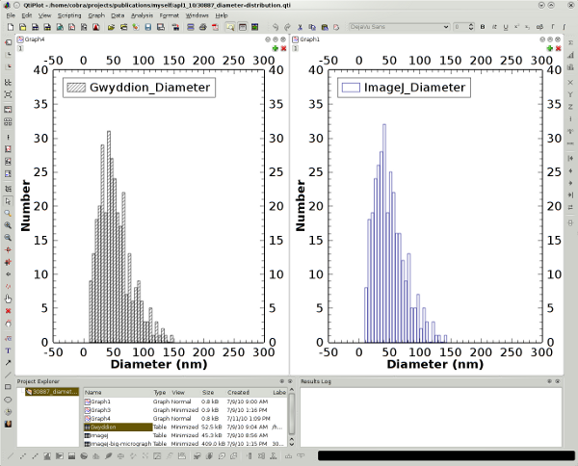Click the New Graph toolbar icon
Image resolution: width=578 pixels, height=466 pixels.
coord(71,27)
